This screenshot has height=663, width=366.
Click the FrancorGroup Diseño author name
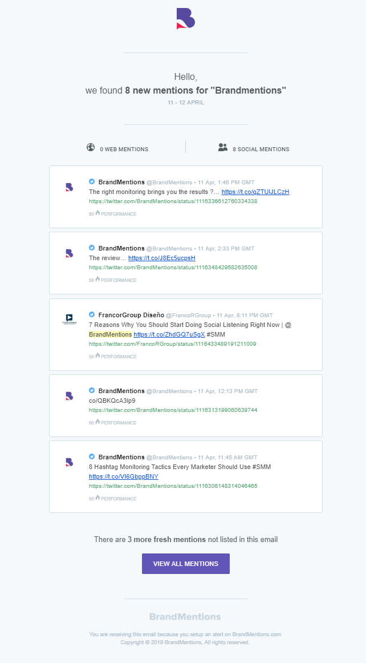tap(131, 315)
